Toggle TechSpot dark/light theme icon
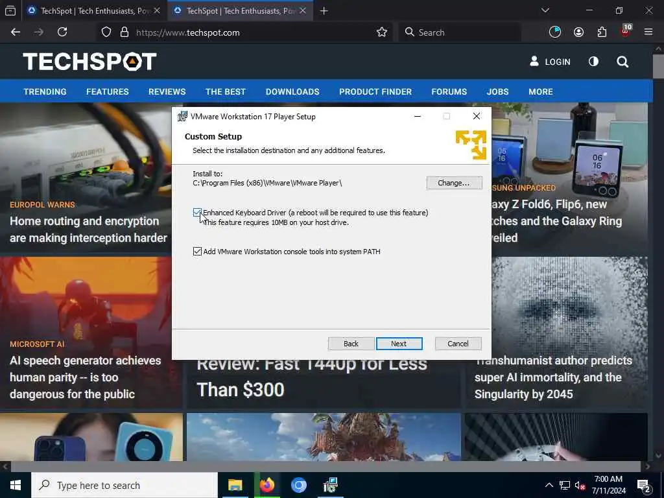This screenshot has width=664, height=498. coord(593,62)
